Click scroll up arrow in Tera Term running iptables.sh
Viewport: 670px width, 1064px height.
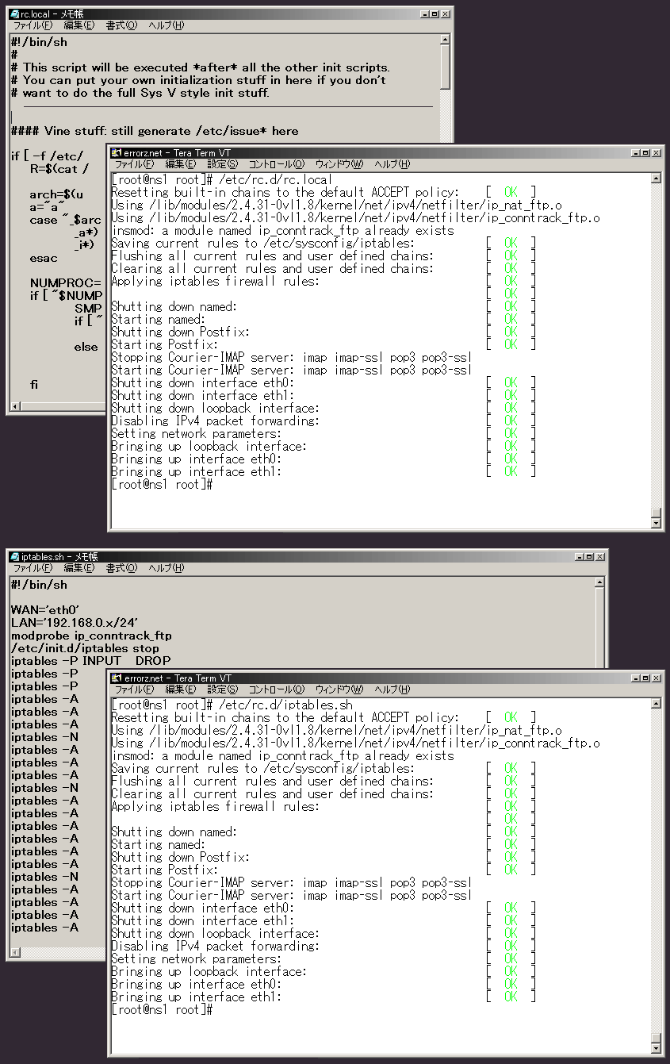pyautogui.click(x=655, y=704)
